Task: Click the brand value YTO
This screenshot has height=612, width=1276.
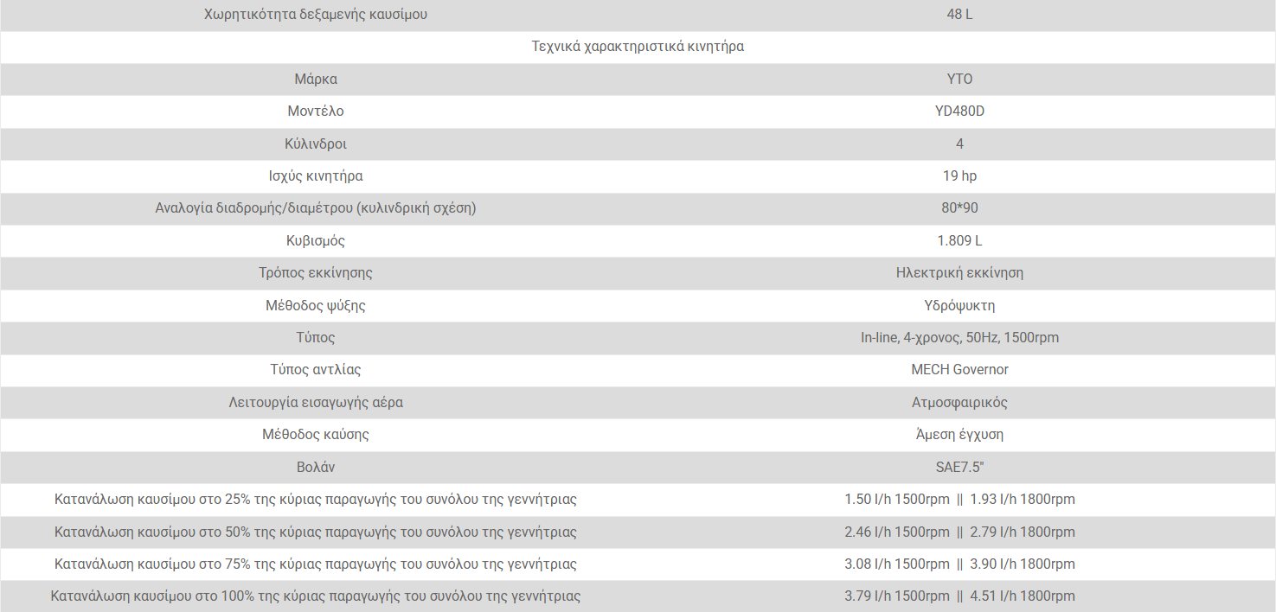Action: [x=959, y=79]
